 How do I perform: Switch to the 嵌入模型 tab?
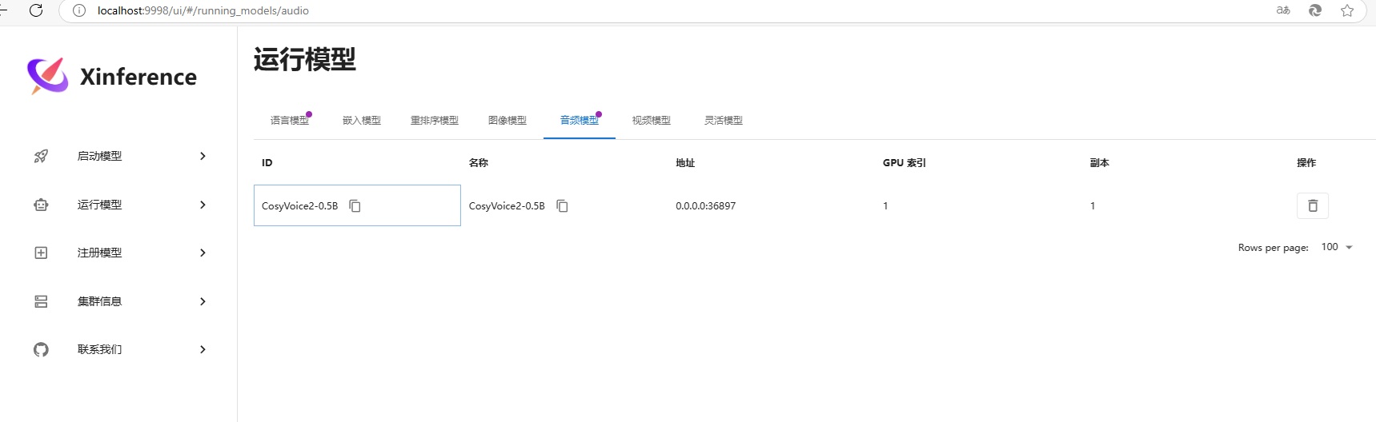[x=362, y=121]
